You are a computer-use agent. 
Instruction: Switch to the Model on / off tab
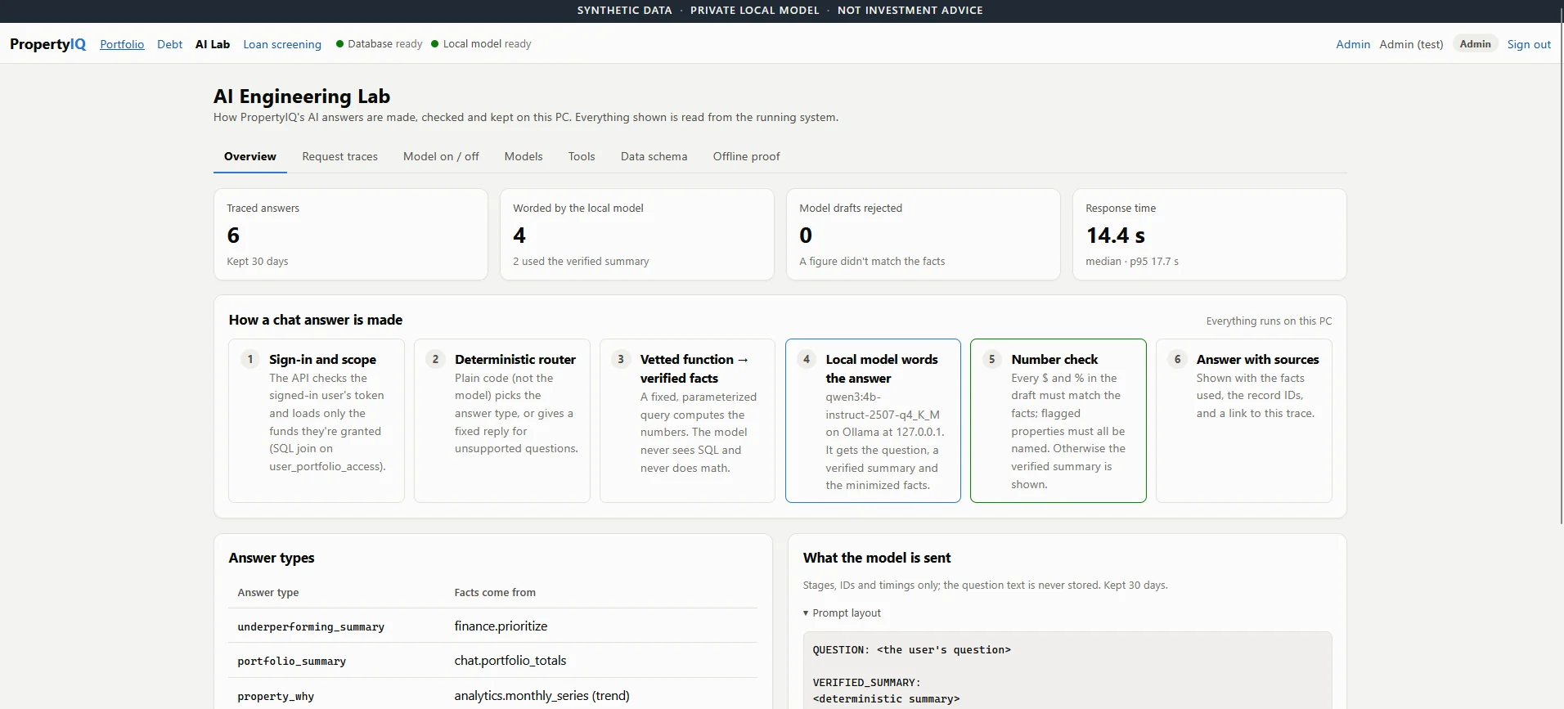tap(441, 156)
